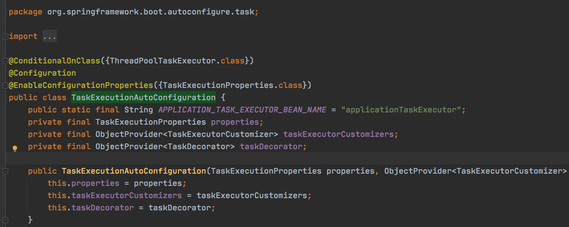
Task: Click ObjectProvider<TaskDecorator> field type
Action: point(165,147)
